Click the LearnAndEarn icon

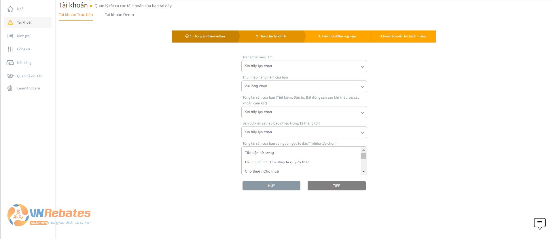coord(10,88)
